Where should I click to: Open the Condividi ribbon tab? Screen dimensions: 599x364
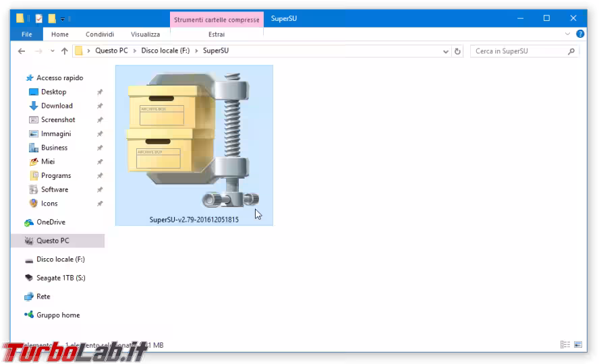pyautogui.click(x=100, y=34)
